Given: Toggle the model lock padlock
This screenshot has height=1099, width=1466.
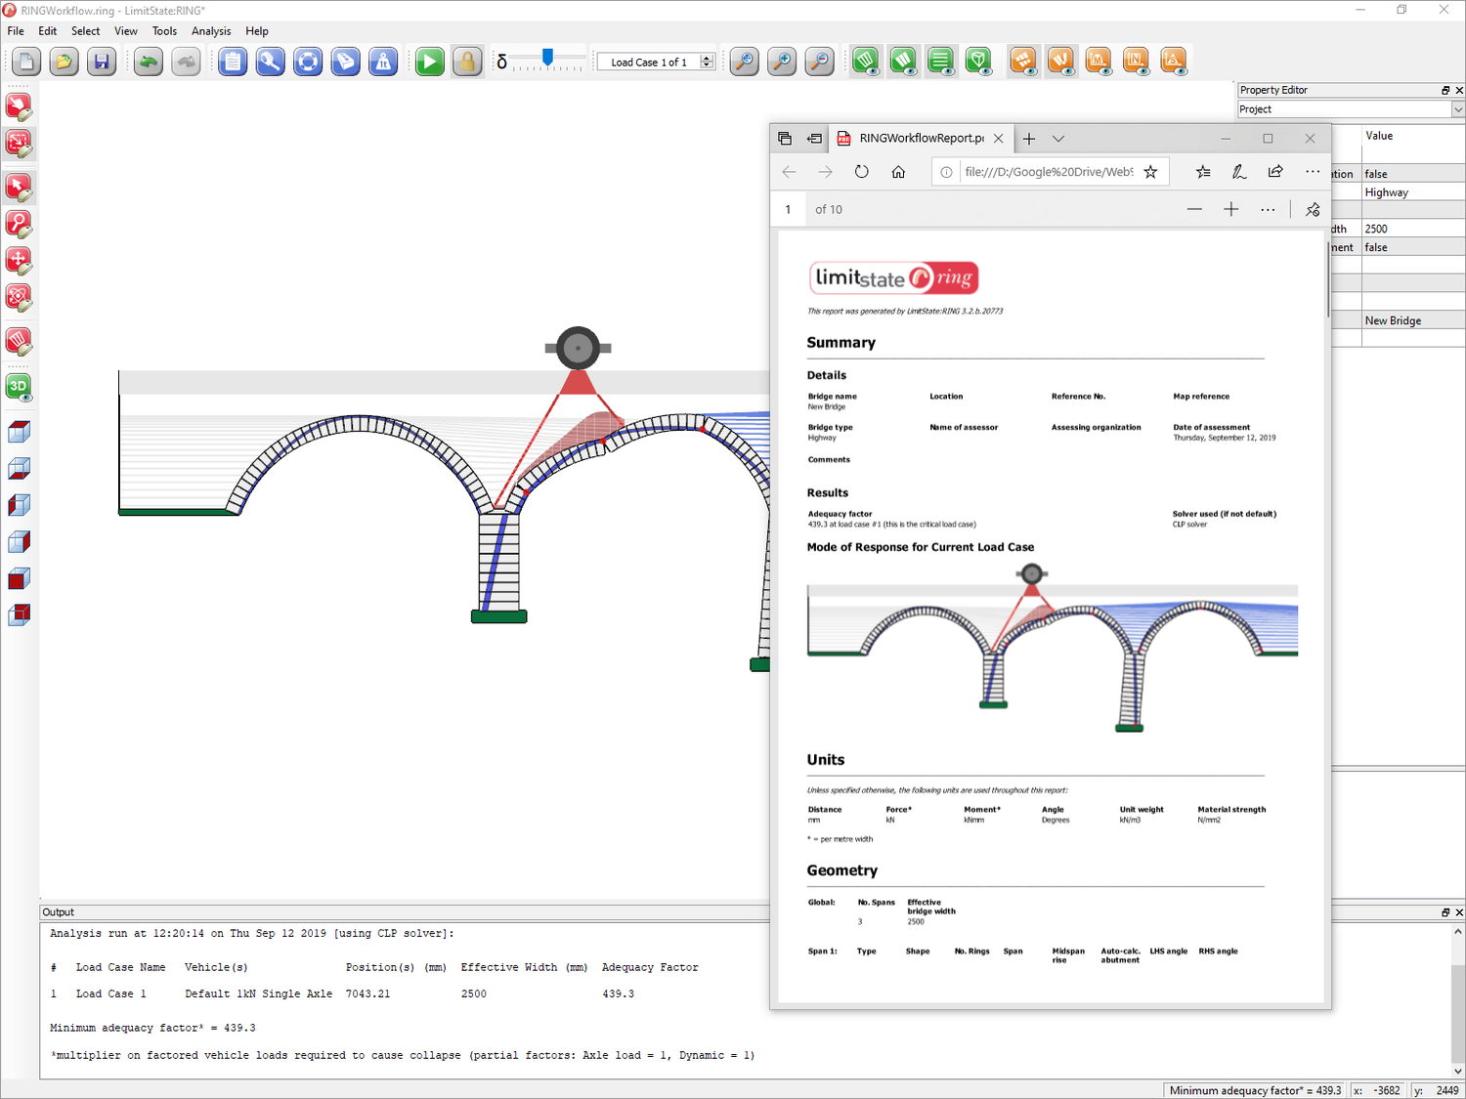Looking at the screenshot, I should (467, 61).
